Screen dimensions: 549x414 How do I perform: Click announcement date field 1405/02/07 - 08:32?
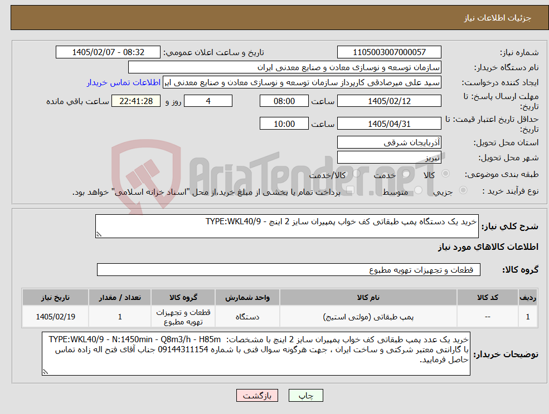108,52
